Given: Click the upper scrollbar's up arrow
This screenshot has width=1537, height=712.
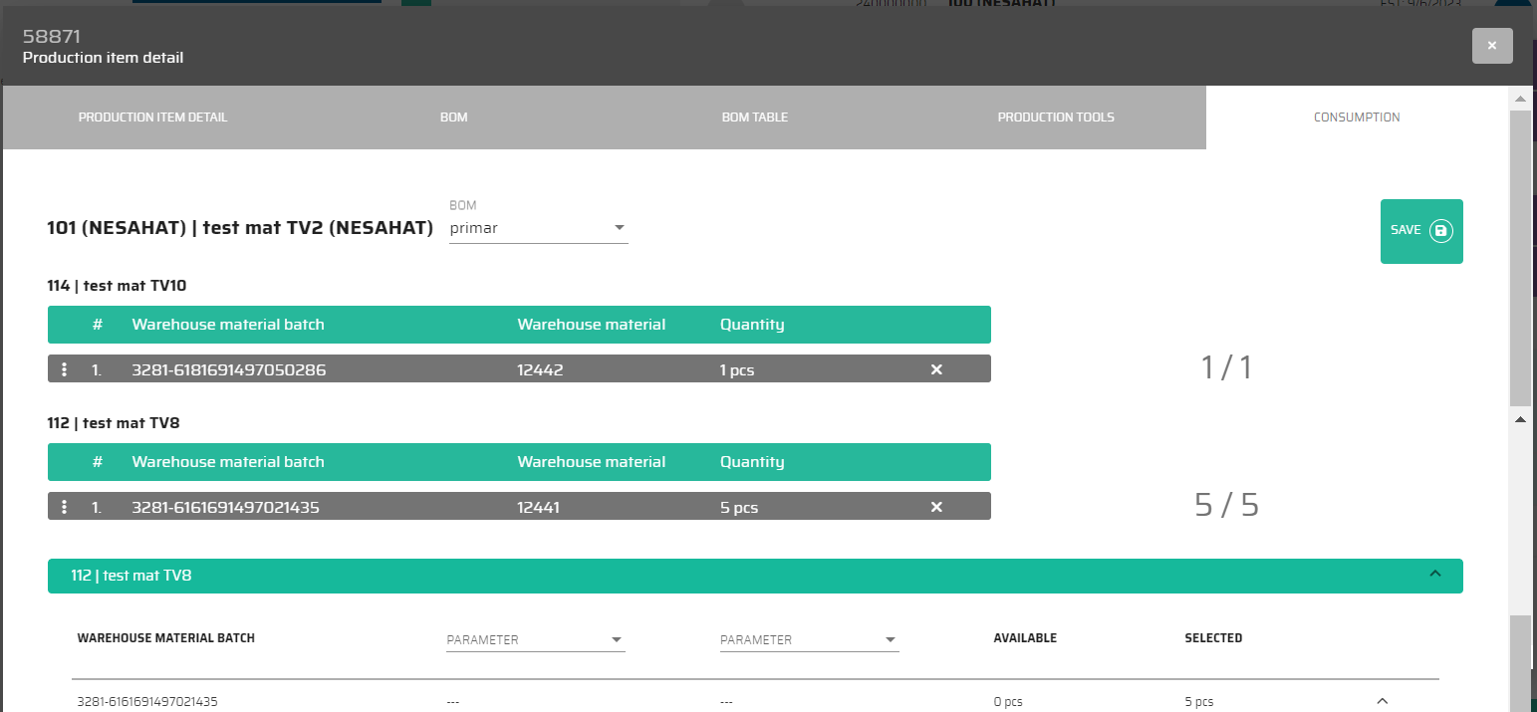Looking at the screenshot, I should point(1519,100).
